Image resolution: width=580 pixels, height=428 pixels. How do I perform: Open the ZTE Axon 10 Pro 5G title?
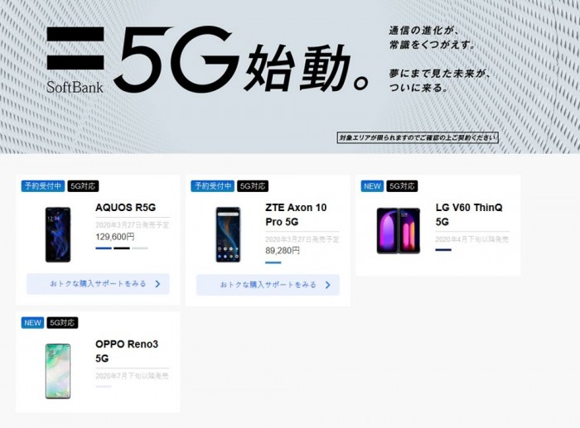(296, 214)
